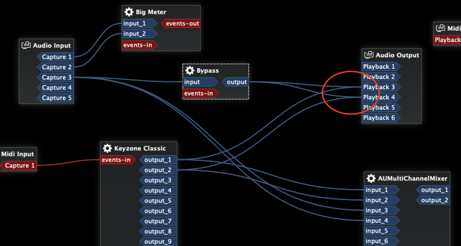This screenshot has height=246, width=461.
Task: Click Keyzone Classic output_4 port
Action: pos(158,190)
